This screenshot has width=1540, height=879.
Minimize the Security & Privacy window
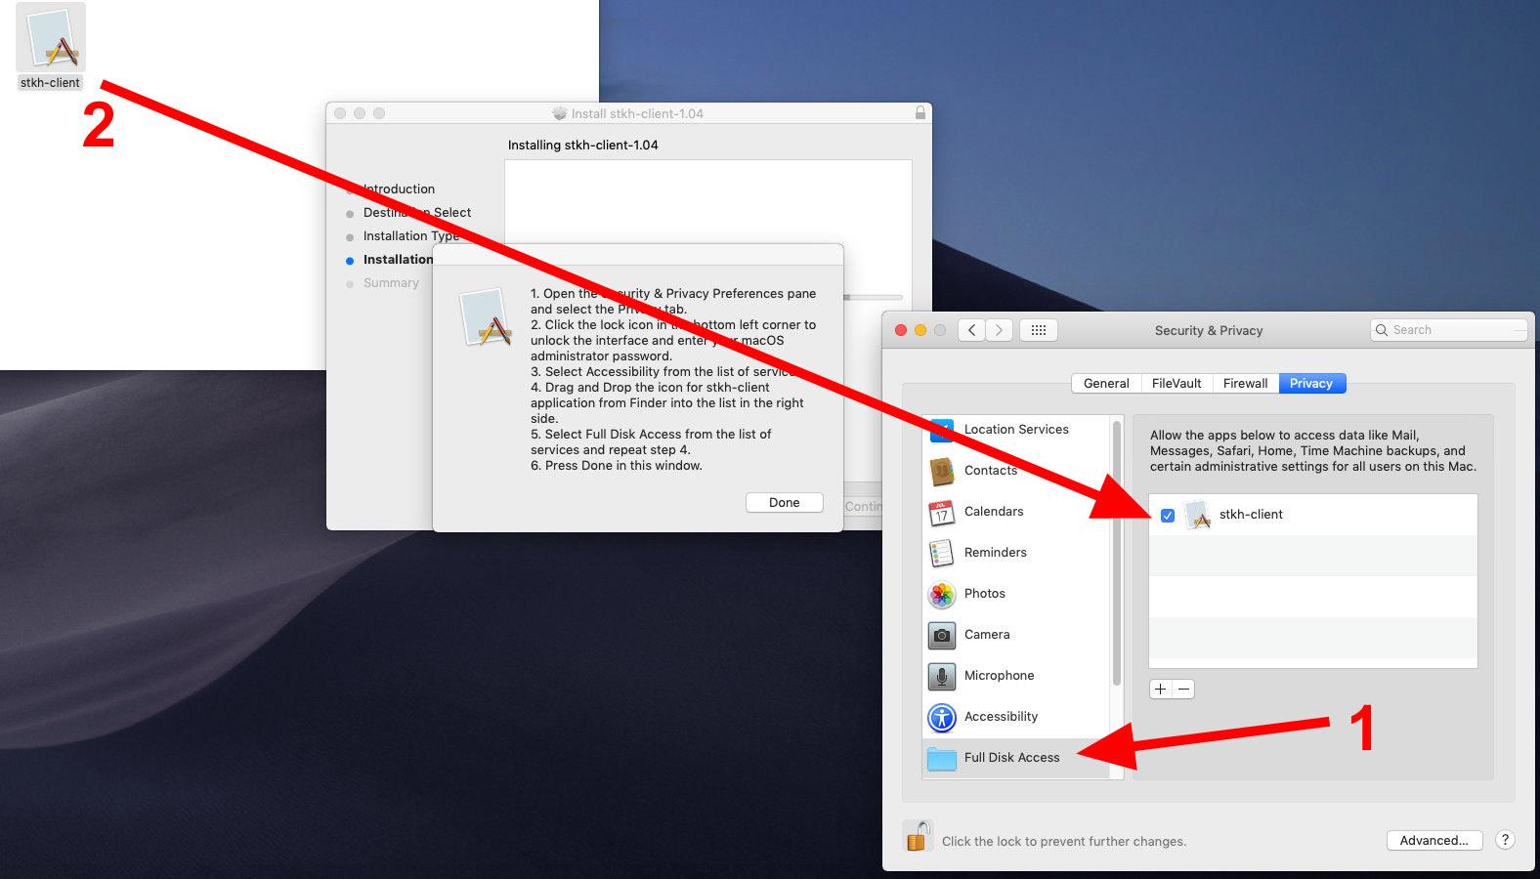(920, 330)
